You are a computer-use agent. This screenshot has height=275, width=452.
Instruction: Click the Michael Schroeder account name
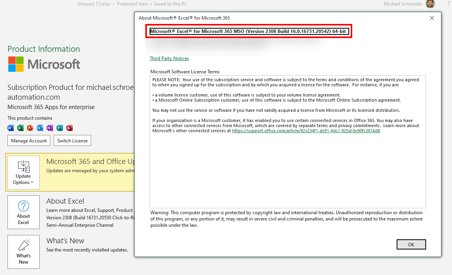pos(403,4)
